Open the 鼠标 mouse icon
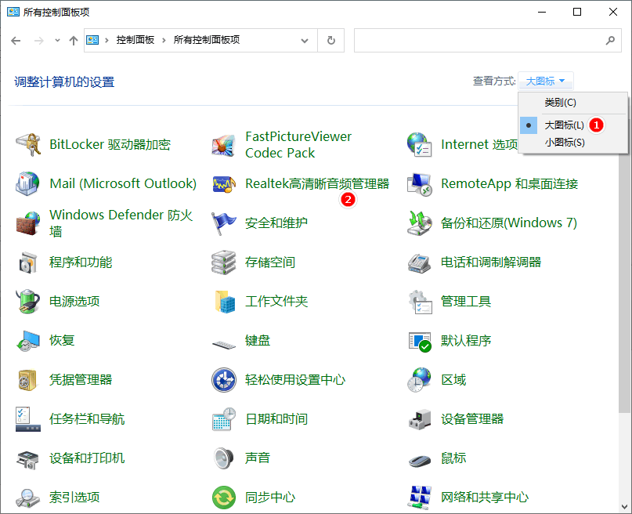Viewport: 632px width, 514px height. point(420,460)
